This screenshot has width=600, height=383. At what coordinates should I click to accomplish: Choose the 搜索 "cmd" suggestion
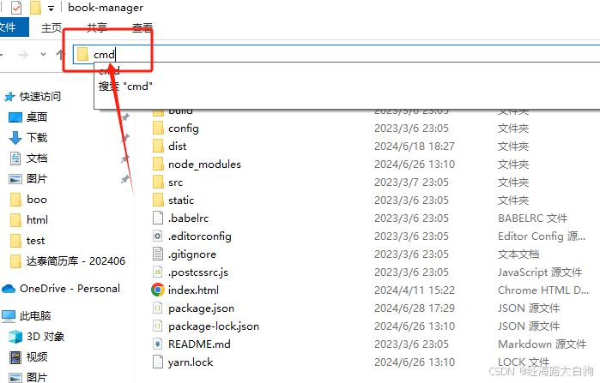[x=125, y=87]
